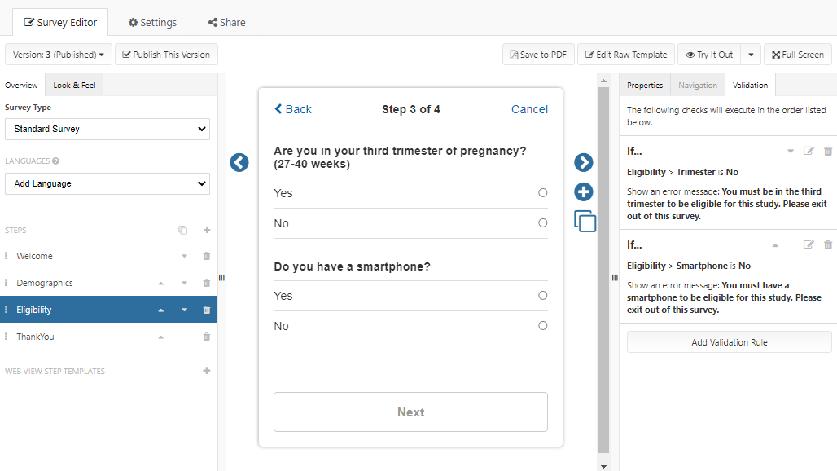
Task: Select No for third trimester question
Action: [542, 223]
